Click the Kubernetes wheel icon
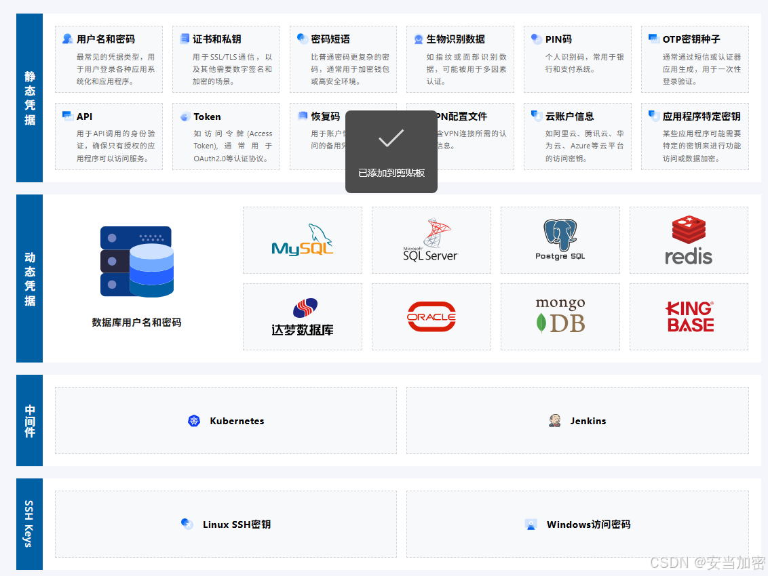Viewport: 768px width, 576px height. click(194, 421)
